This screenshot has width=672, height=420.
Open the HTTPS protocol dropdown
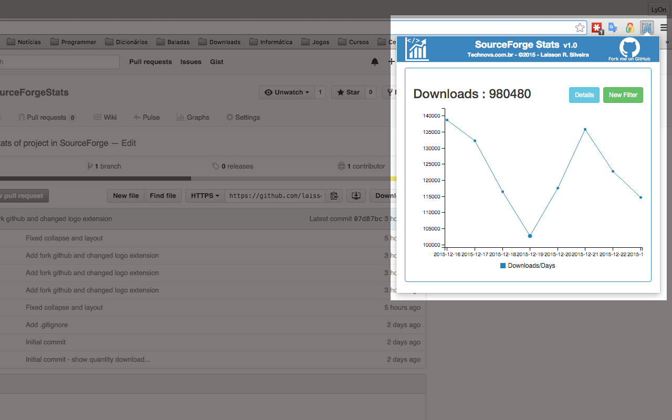click(204, 195)
